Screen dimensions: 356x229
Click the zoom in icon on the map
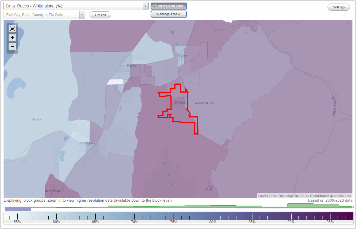click(12, 38)
